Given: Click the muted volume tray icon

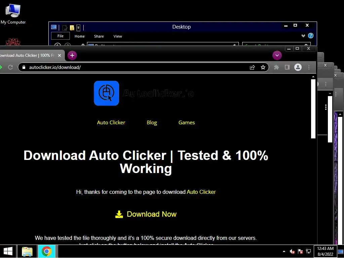Looking at the screenshot, I should tap(292, 251).
